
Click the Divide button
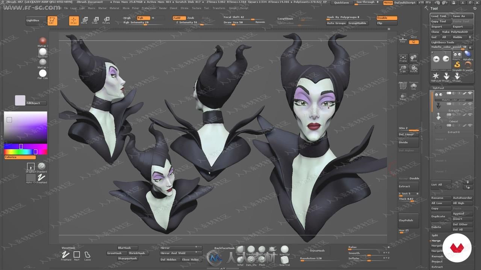(x=408, y=142)
